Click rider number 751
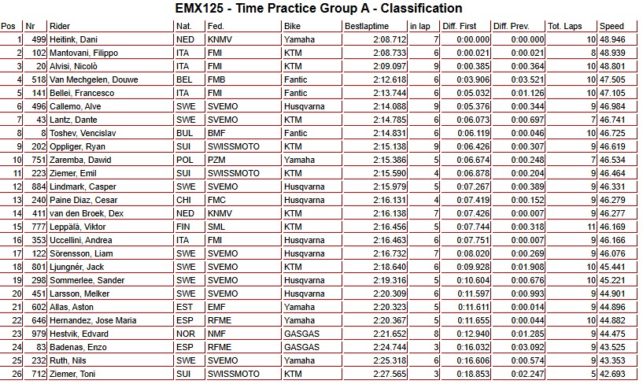This screenshot has height=384, width=643. coord(36,160)
